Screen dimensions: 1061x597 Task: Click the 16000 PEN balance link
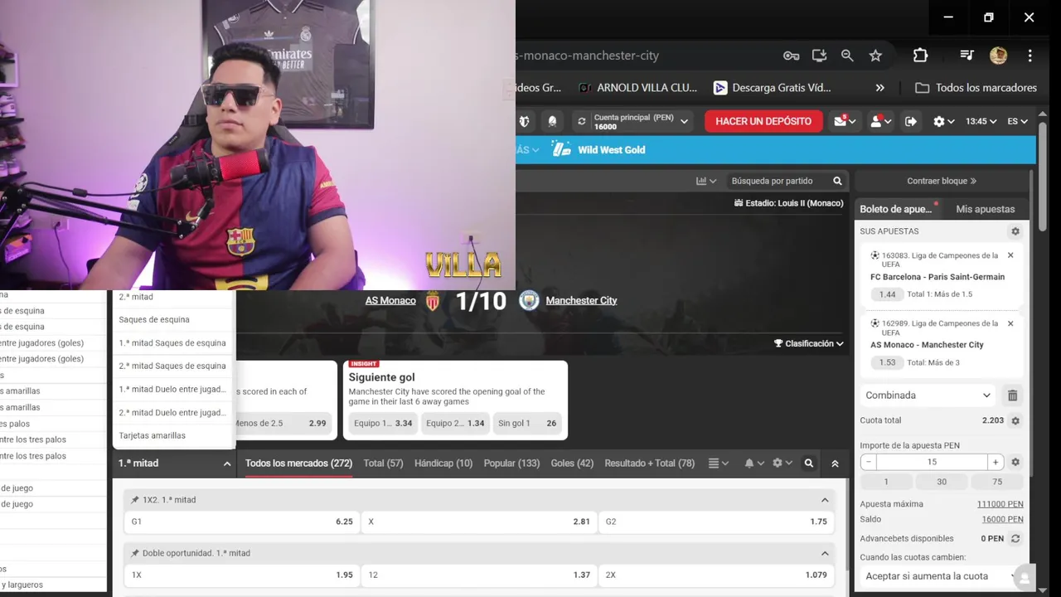1002,519
